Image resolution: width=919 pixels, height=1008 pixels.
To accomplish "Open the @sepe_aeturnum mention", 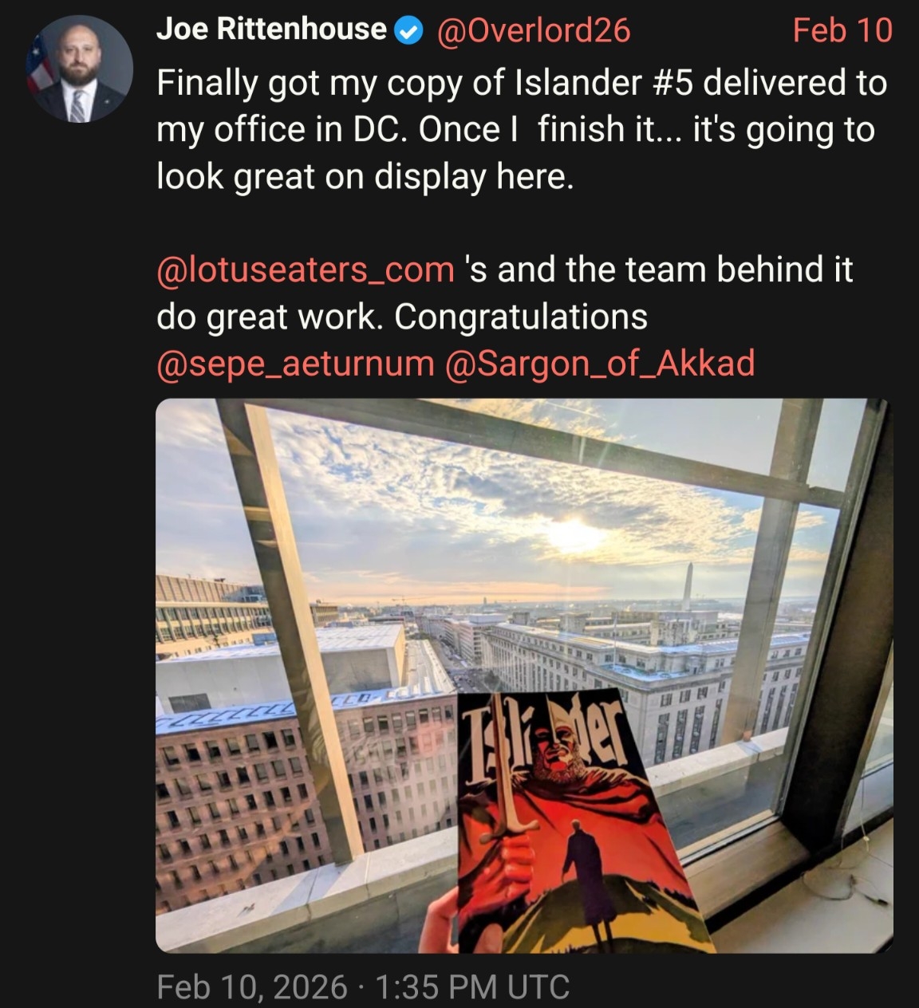I will click(295, 364).
